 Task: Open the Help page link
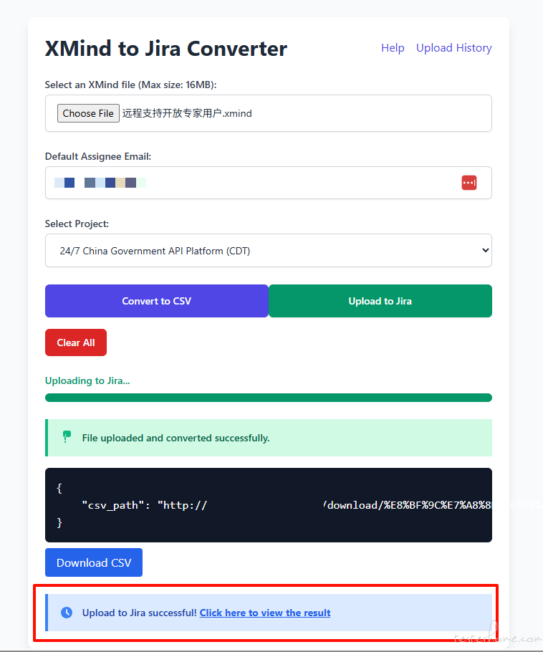[393, 48]
